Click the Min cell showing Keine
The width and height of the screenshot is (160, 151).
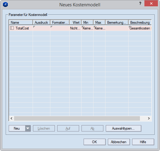(x=87, y=28)
